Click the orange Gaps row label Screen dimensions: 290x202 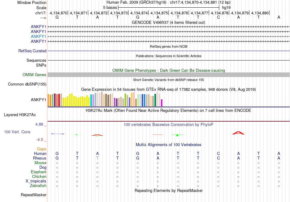[x=42, y=149]
